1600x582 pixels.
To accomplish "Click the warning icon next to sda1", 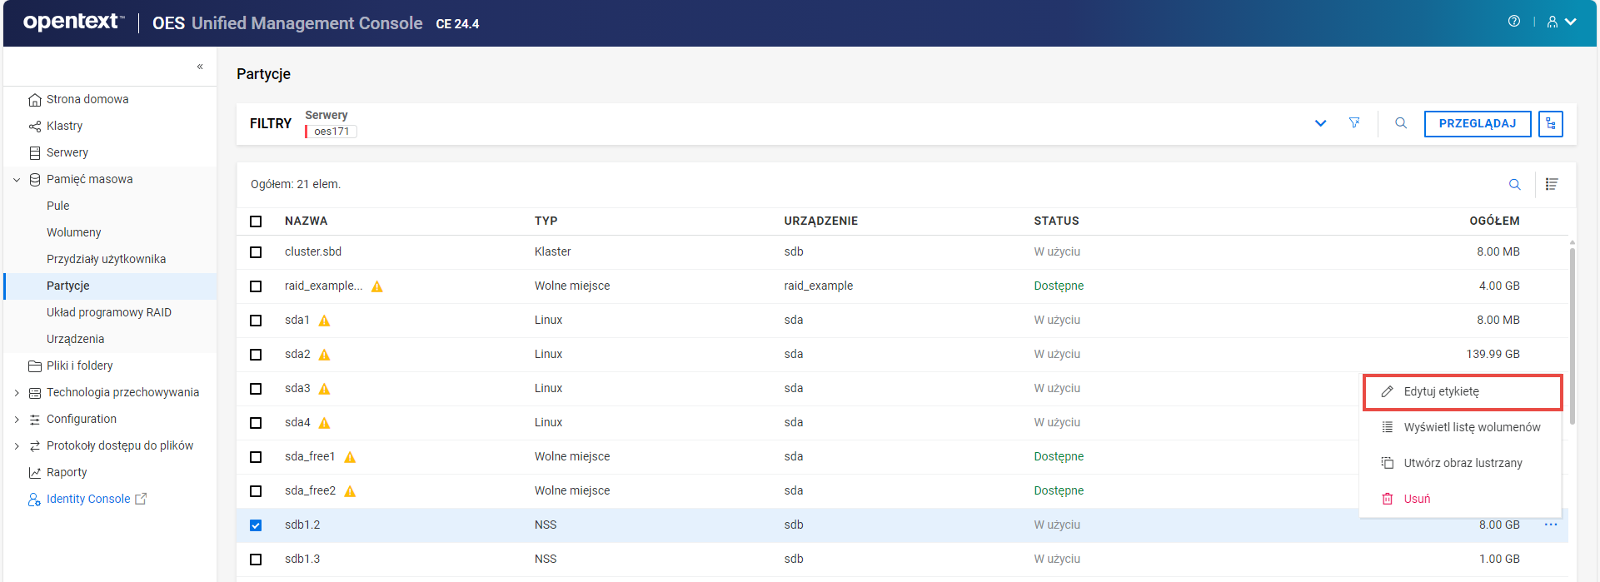I will pyautogui.click(x=325, y=321).
